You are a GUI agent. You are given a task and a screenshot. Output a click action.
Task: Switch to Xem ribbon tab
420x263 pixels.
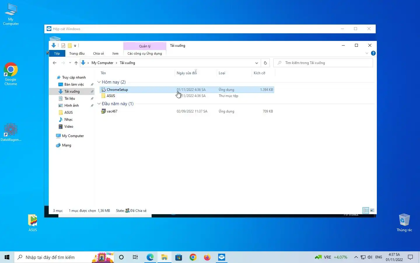[x=115, y=53]
